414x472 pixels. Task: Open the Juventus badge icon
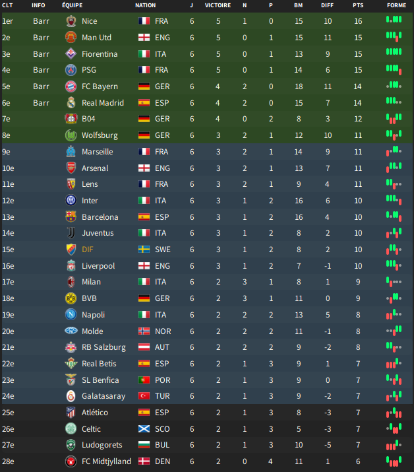pos(71,233)
